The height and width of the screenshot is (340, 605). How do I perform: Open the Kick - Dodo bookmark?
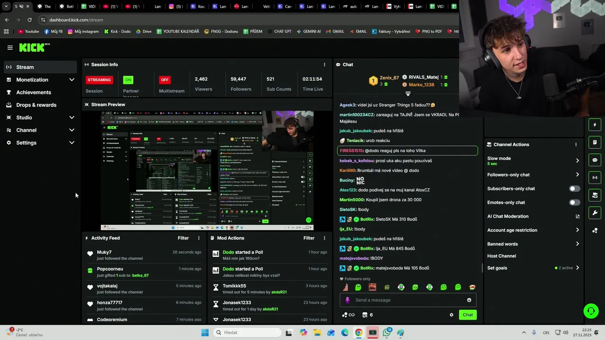pos(117,32)
